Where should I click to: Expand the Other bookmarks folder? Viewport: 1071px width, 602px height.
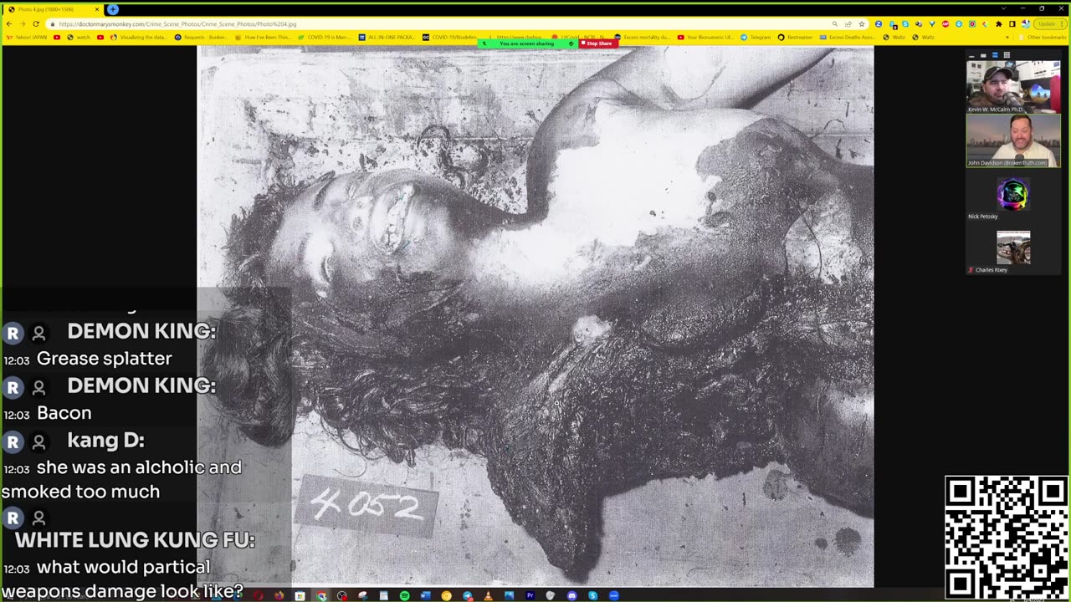[x=1044, y=38]
